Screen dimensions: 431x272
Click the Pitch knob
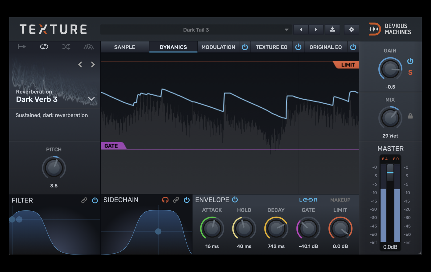(54, 168)
